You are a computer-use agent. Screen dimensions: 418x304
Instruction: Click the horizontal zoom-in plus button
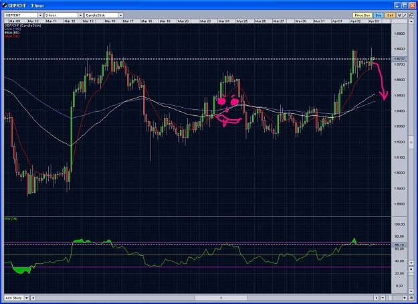pyautogui.click(x=405, y=298)
